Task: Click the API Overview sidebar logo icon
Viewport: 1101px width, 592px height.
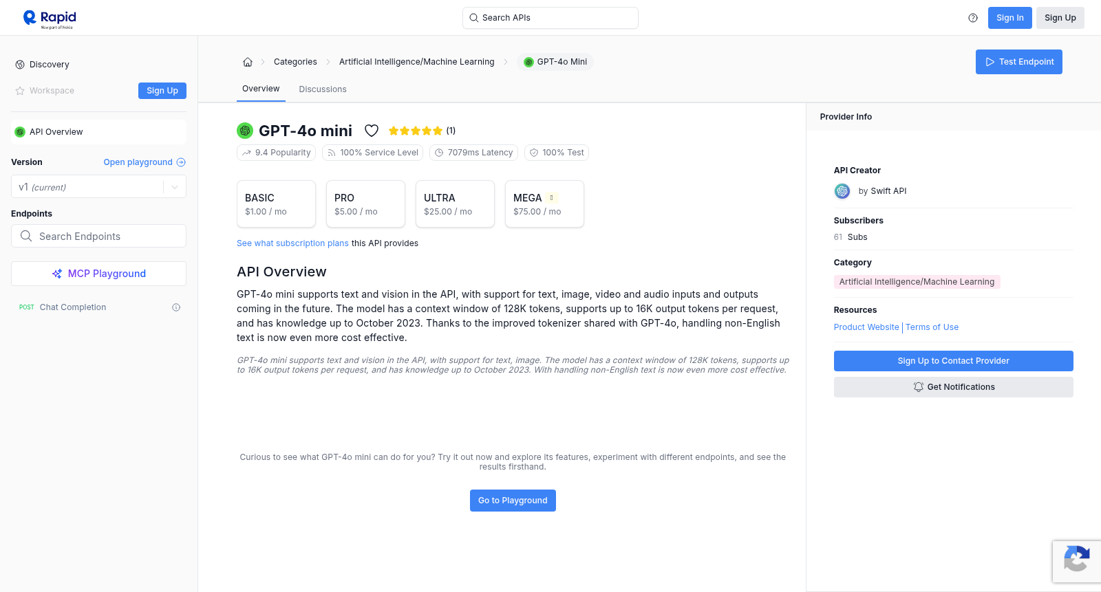Action: tap(20, 132)
